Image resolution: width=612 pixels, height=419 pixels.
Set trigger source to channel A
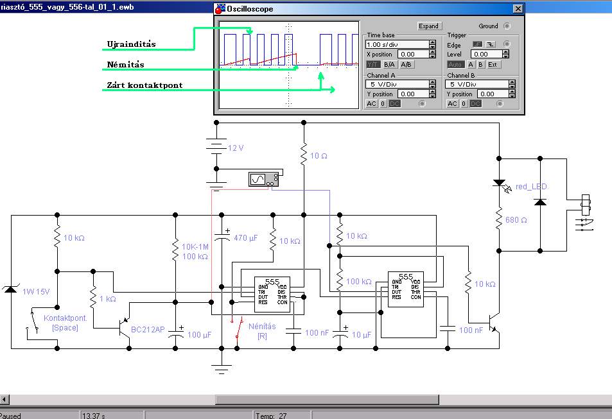(471, 64)
